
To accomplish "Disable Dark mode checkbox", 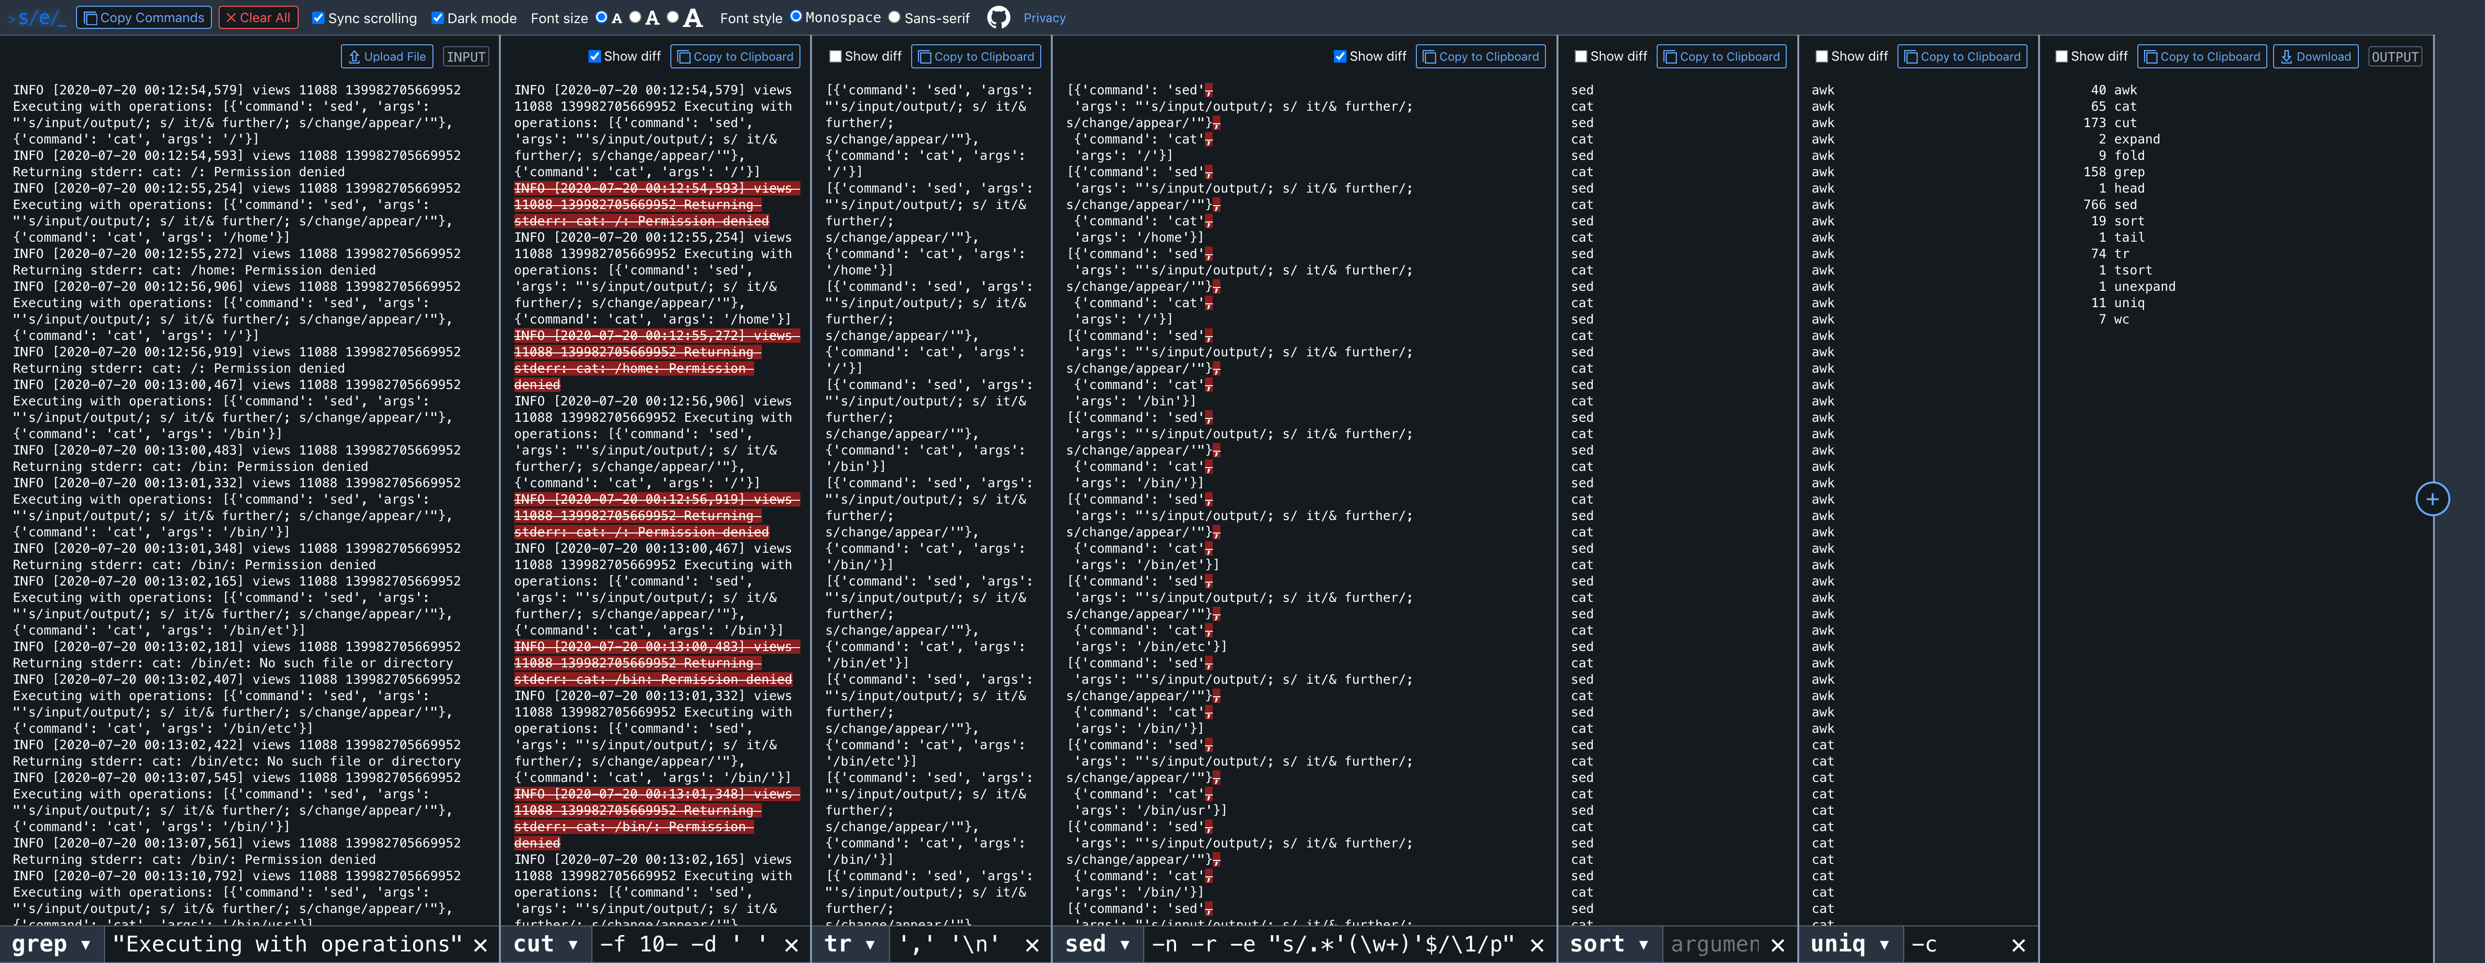I will coord(437,17).
